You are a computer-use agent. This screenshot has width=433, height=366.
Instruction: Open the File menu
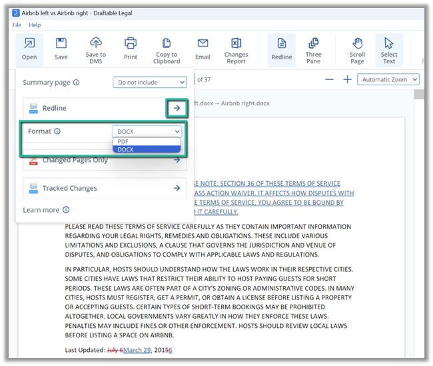tap(17, 25)
